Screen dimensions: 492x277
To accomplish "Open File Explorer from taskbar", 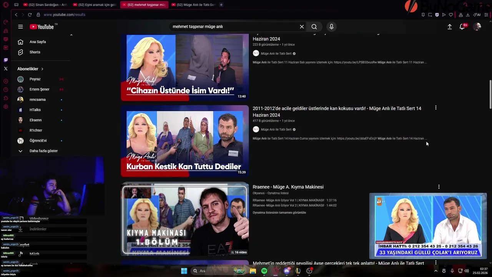I will [x=253, y=271].
